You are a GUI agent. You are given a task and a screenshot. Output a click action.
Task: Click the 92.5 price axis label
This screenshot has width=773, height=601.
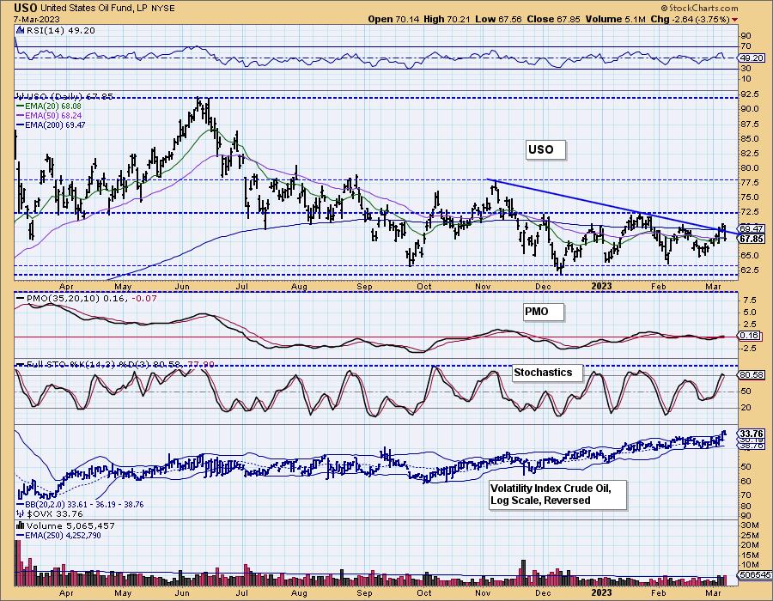click(749, 94)
